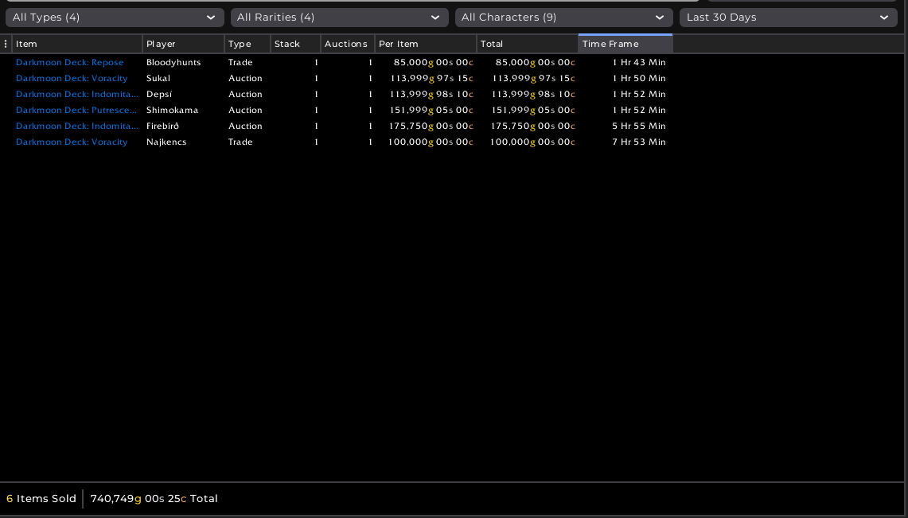Sort by the Auctions column header

[348, 44]
